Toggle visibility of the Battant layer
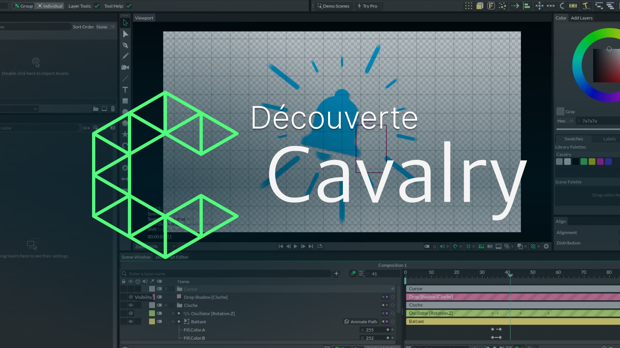This screenshot has height=348, width=620. pyautogui.click(x=131, y=321)
